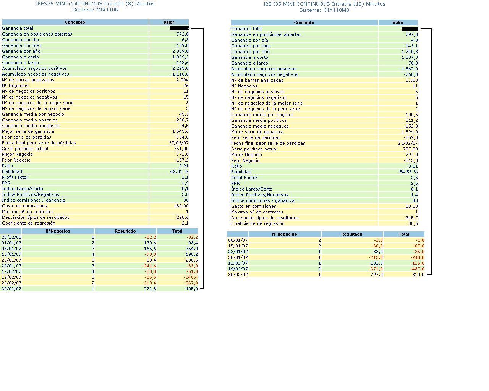489x391 pixels.
Task: Click the Ganancia por mes value 189,8
Action: (x=183, y=45)
